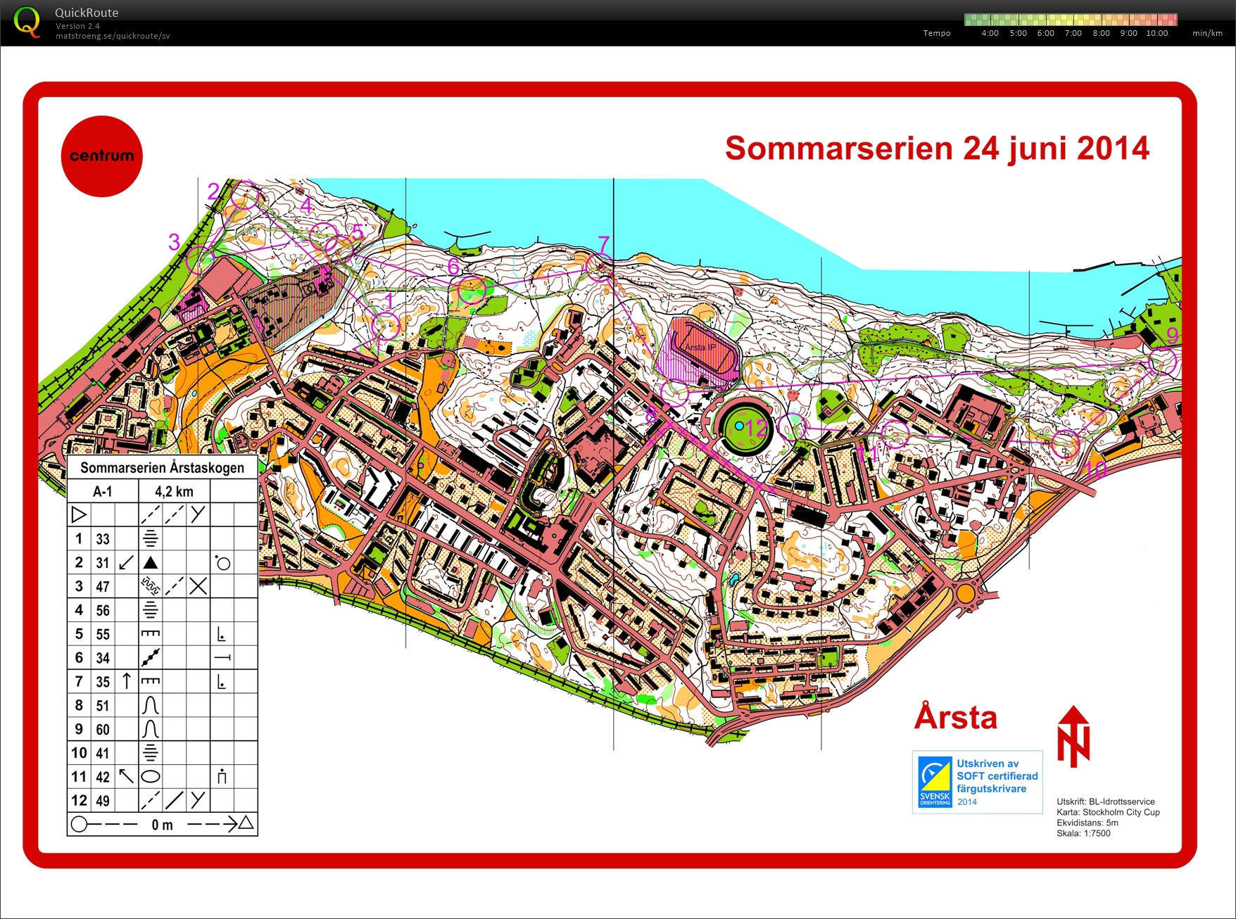Click the north arrow symbol in row 7
The height and width of the screenshot is (919, 1236).
coord(127,681)
